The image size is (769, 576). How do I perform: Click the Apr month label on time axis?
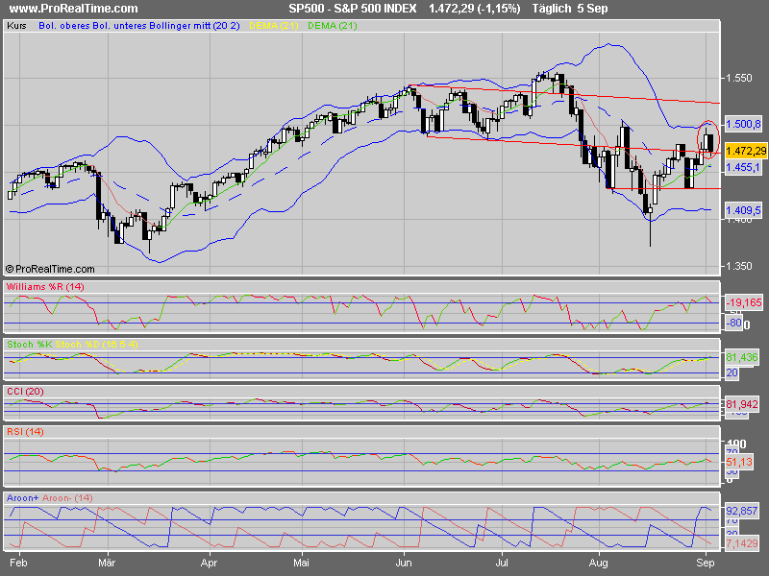coord(209,563)
